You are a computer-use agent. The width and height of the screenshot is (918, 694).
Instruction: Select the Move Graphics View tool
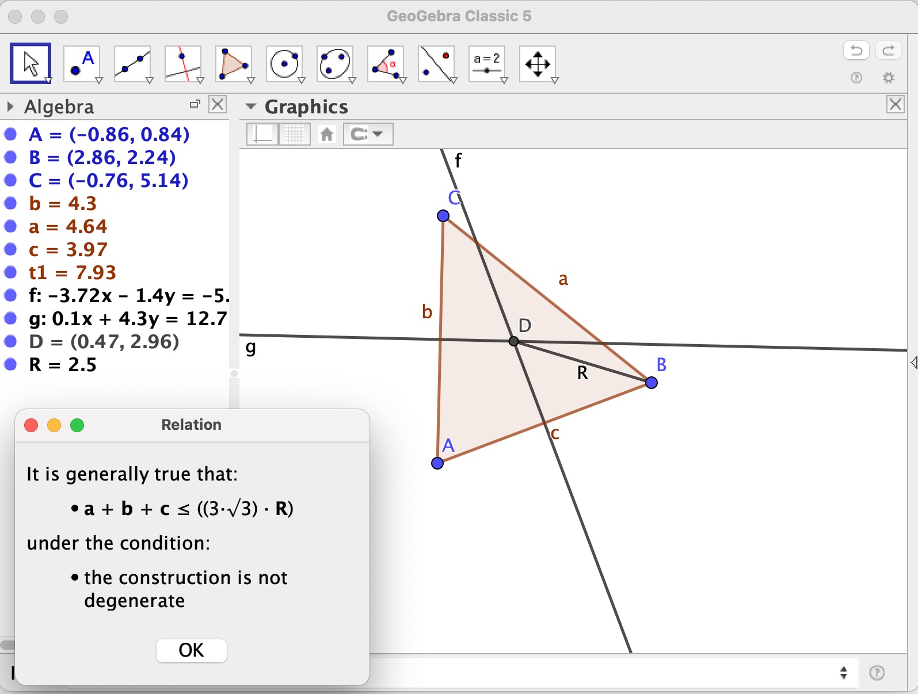point(538,63)
